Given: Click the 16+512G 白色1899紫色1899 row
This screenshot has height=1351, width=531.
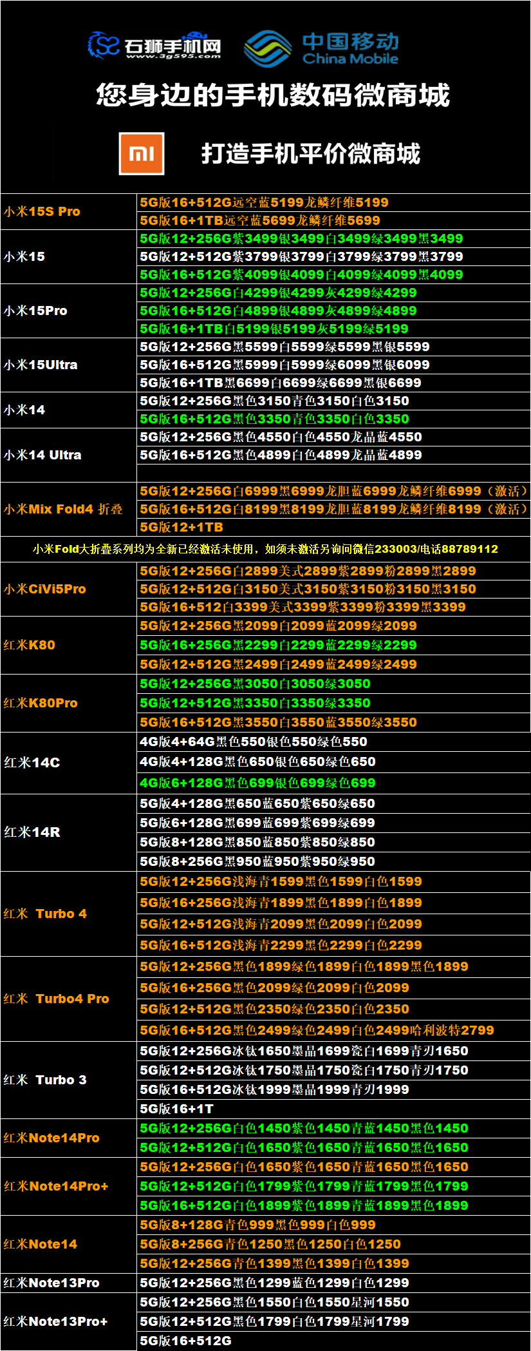Looking at the screenshot, I should (x=334, y=1205).
